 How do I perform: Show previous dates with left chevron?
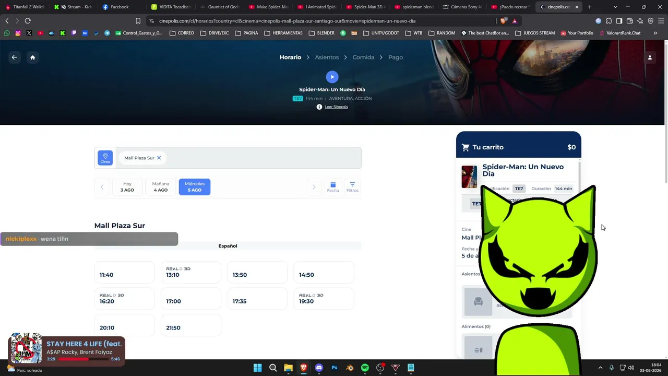tap(102, 187)
